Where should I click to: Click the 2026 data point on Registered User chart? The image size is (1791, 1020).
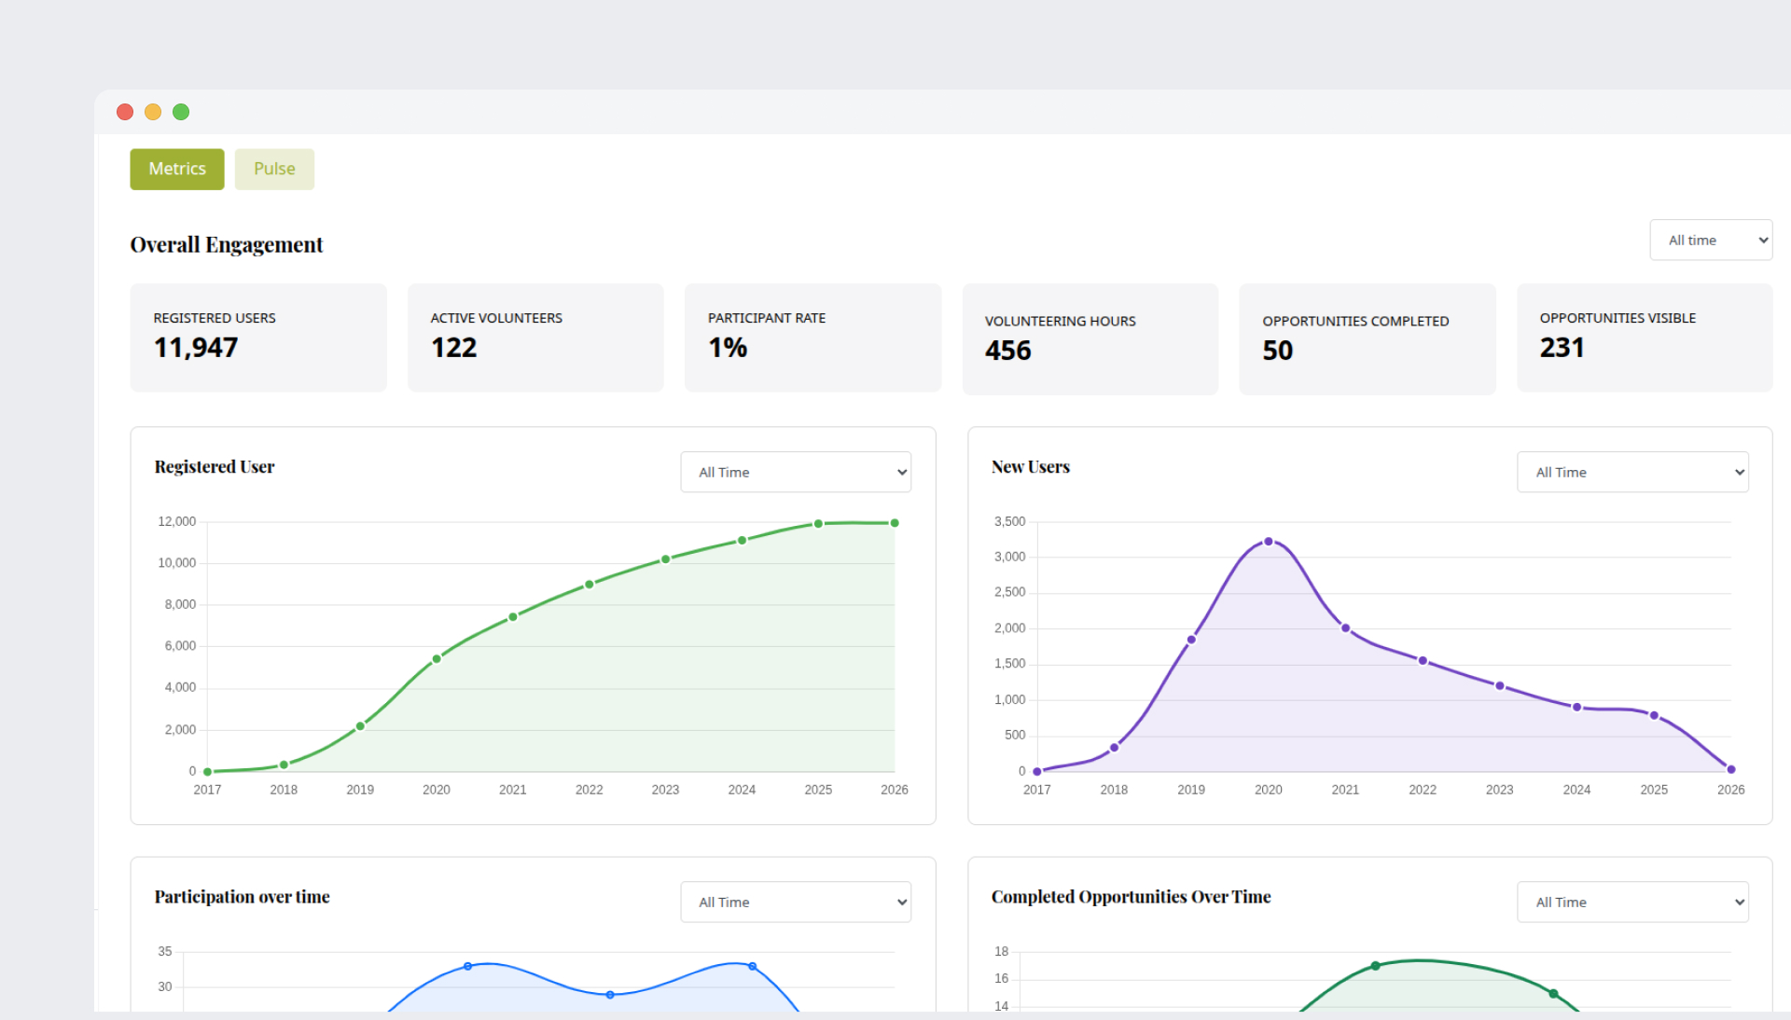(894, 523)
